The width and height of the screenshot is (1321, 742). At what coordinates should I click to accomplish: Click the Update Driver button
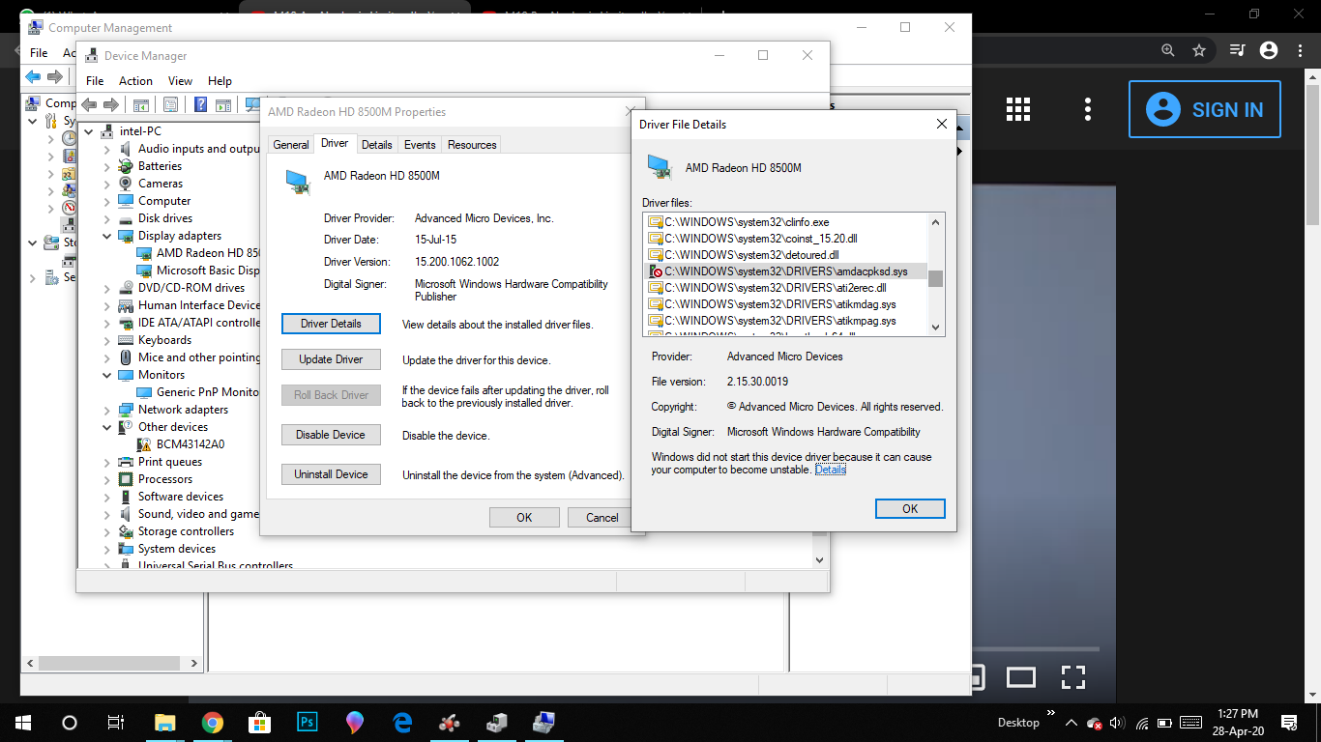tap(331, 359)
